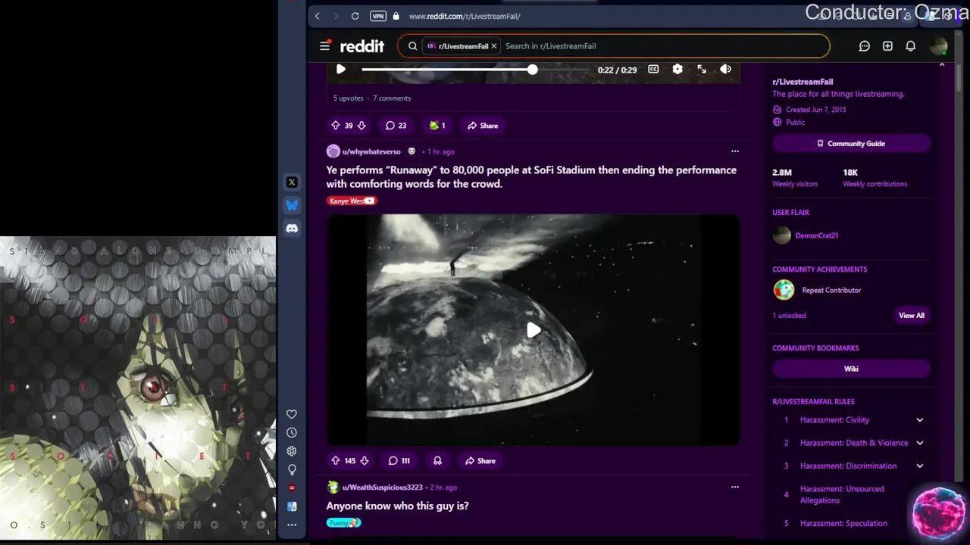
Task: Toggle closed captions on the top video
Action: [x=653, y=70]
